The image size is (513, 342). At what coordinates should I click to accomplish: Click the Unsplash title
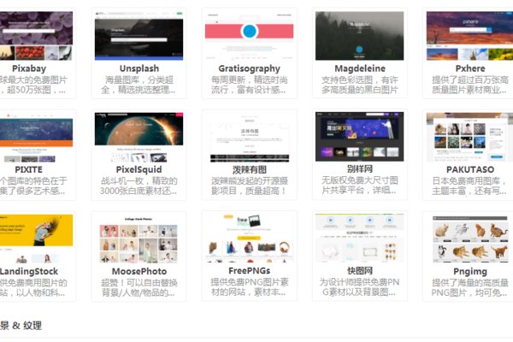pos(139,68)
